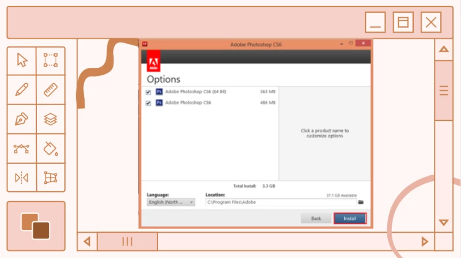Pick the pencil tool
461x258 pixels.
point(22,90)
